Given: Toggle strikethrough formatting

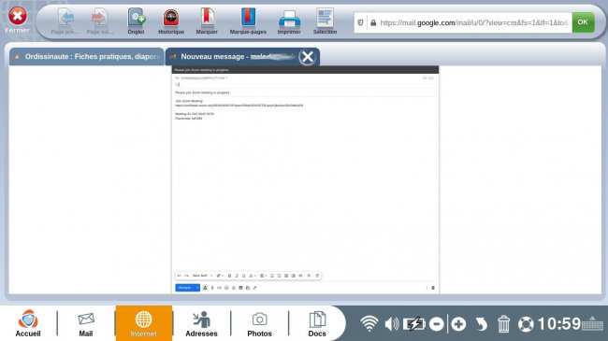Looking at the screenshot, I should [x=309, y=276].
